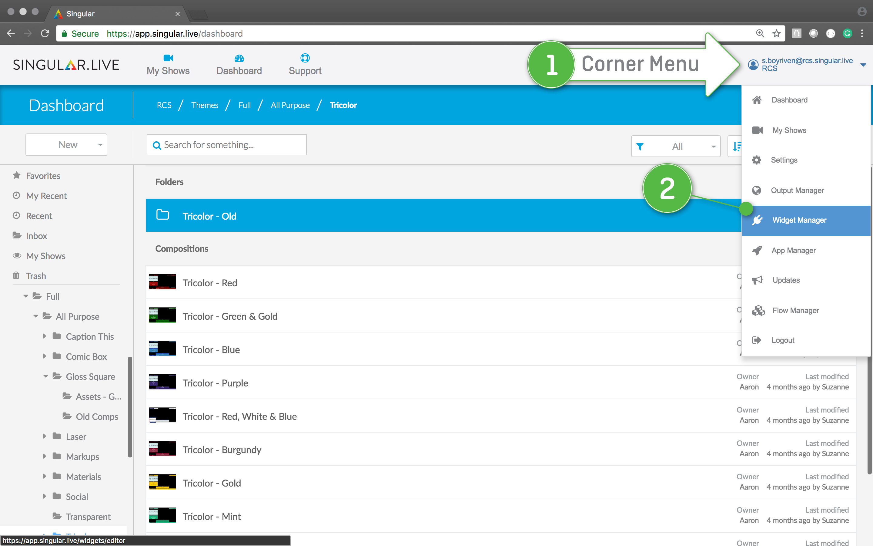Click the Tricolor - Blue thumbnail
This screenshot has height=546, width=873.
pyautogui.click(x=162, y=349)
